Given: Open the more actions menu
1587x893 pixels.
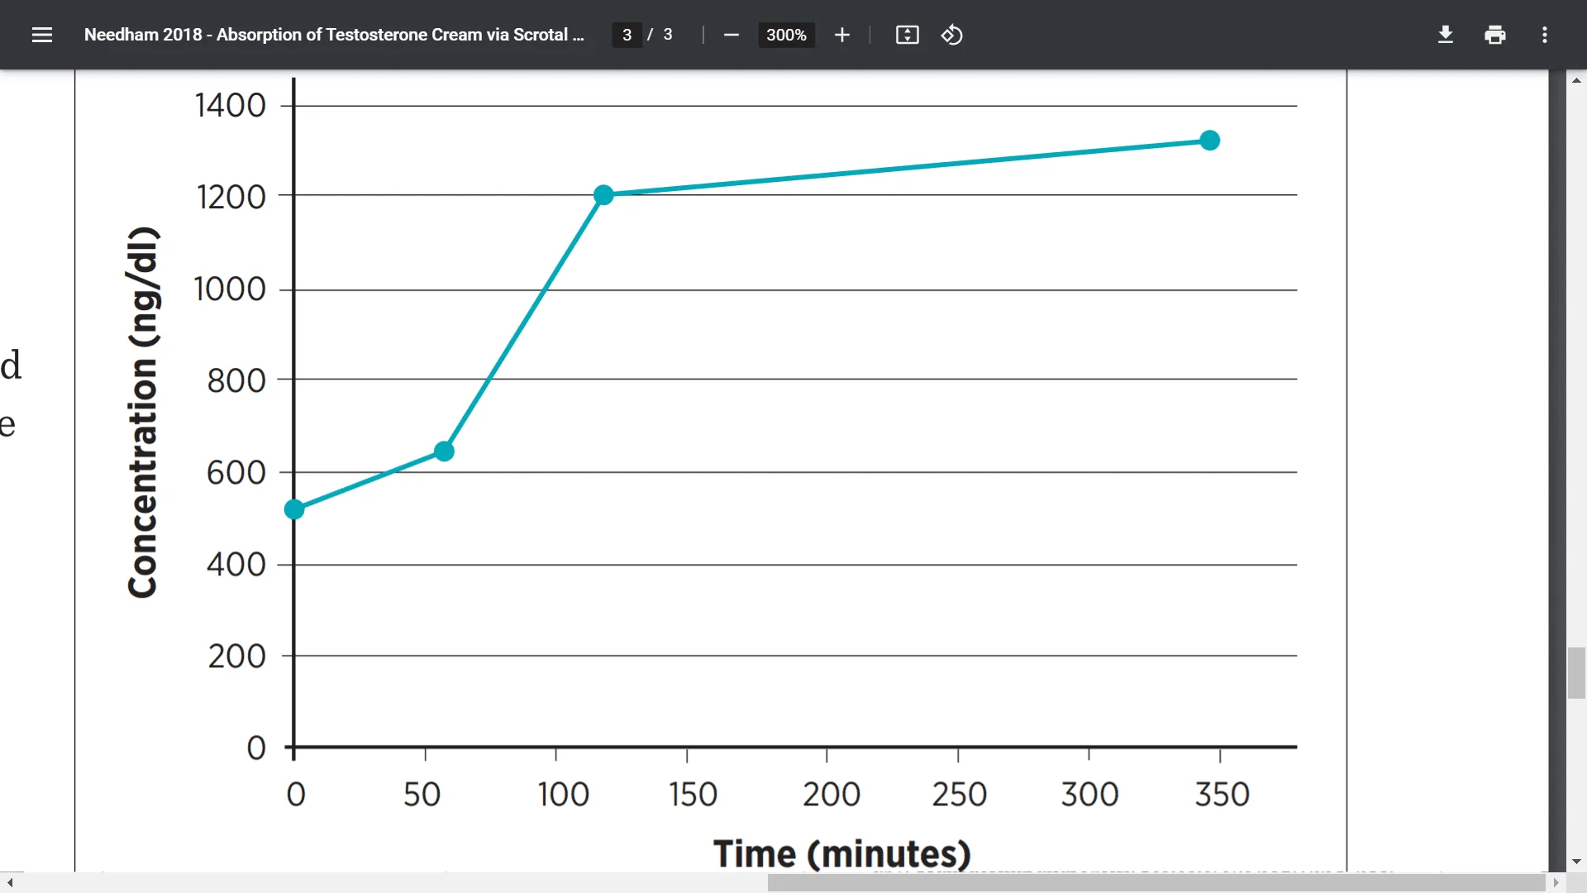Looking at the screenshot, I should [x=1545, y=35].
